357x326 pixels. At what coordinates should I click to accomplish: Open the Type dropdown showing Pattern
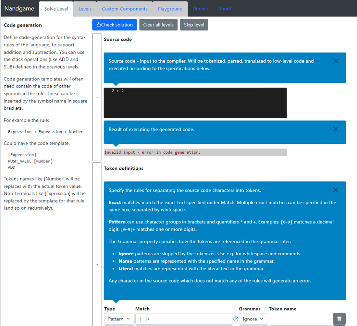coord(119,319)
